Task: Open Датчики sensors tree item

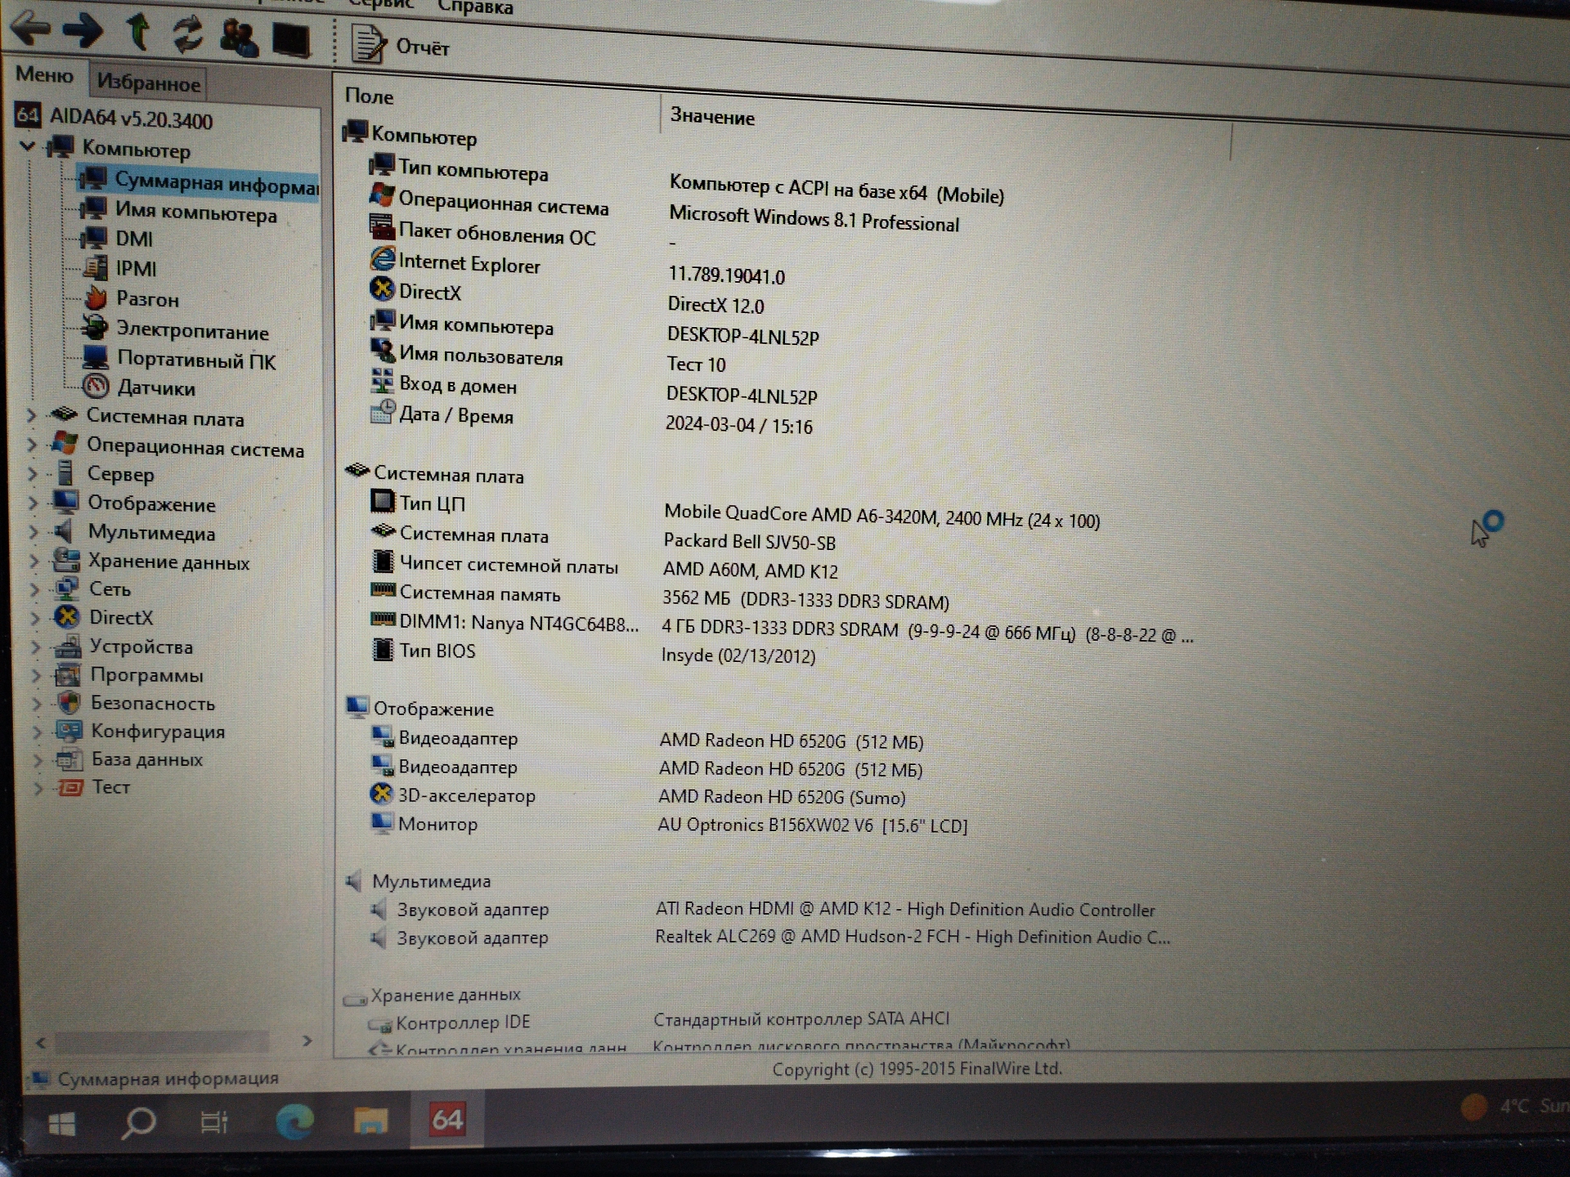Action: (x=139, y=387)
